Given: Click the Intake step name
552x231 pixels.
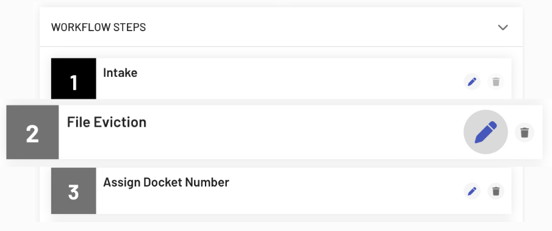Looking at the screenshot, I should click(x=120, y=73).
